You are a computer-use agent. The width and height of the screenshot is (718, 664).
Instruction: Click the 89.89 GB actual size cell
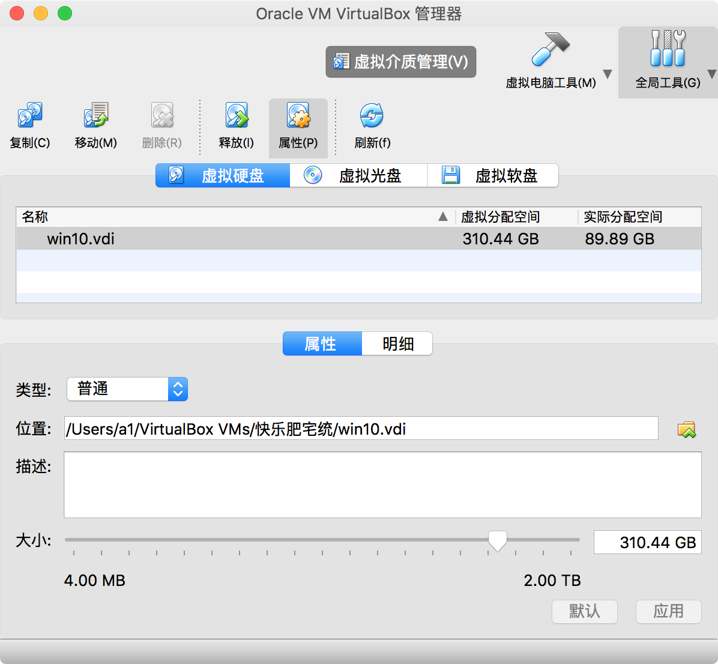(x=620, y=238)
